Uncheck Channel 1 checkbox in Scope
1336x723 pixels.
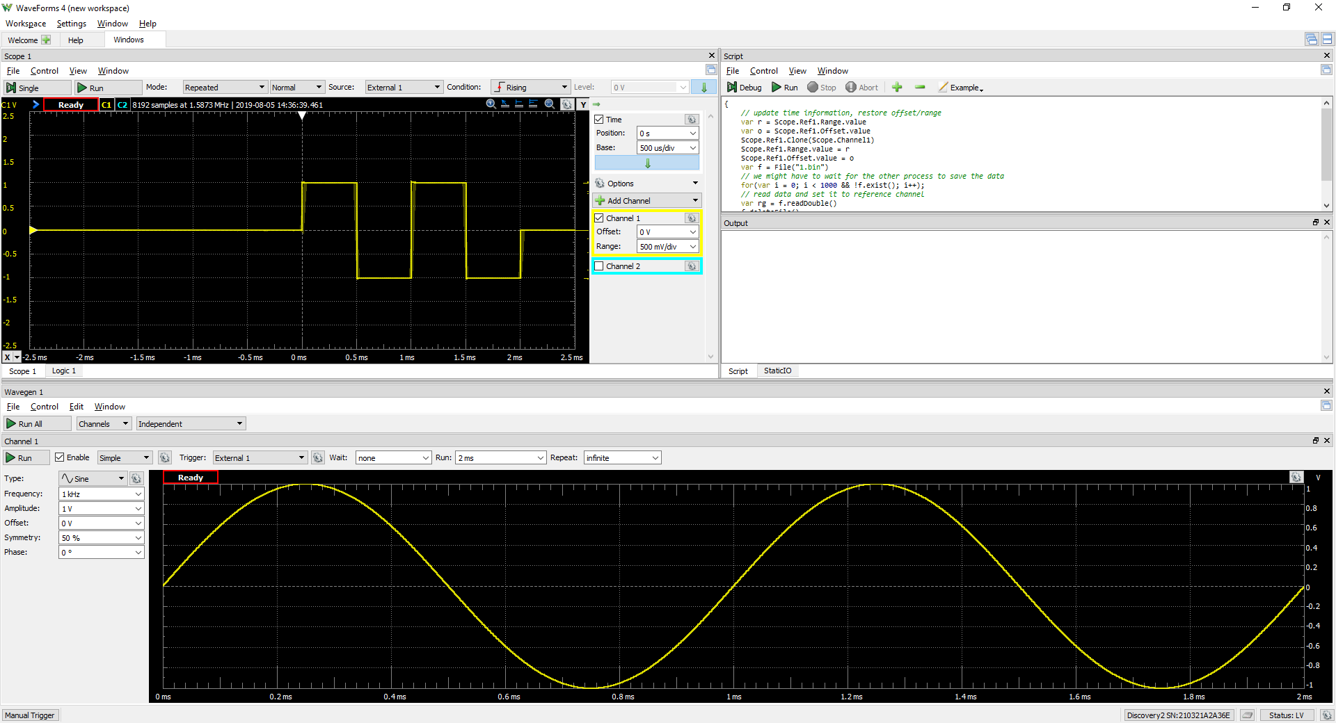[599, 218]
